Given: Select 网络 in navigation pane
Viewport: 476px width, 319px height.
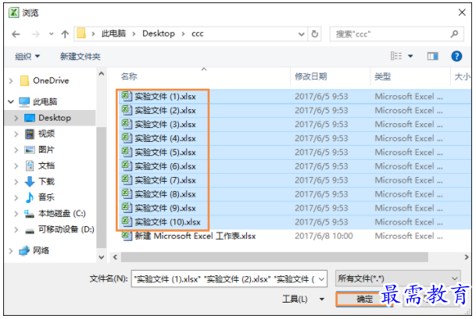Looking at the screenshot, I should click(x=41, y=251).
